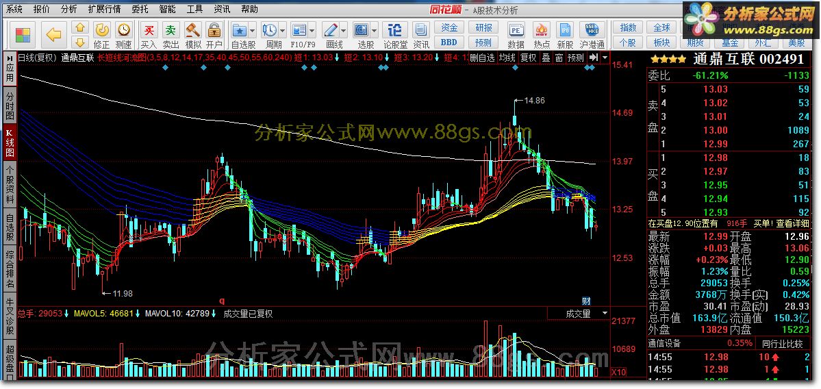The image size is (821, 389).
Task: Open the 帮助 menu
Action: [x=249, y=9]
